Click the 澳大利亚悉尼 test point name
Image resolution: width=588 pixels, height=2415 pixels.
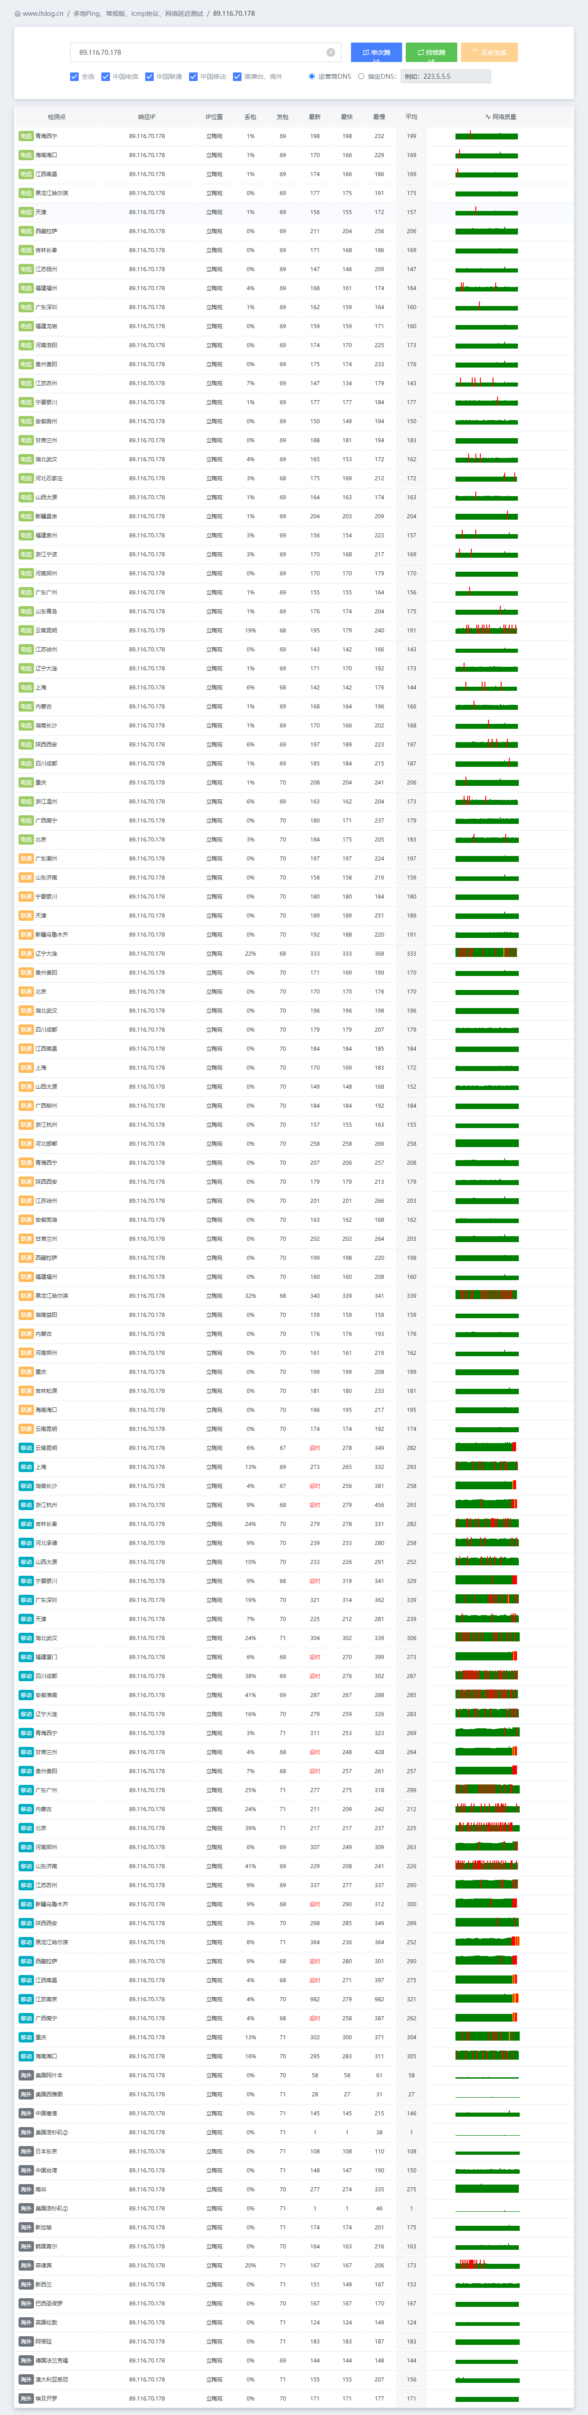(x=52, y=2379)
